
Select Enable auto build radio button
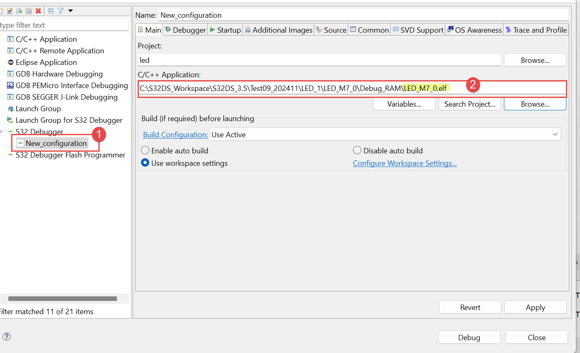pos(146,150)
